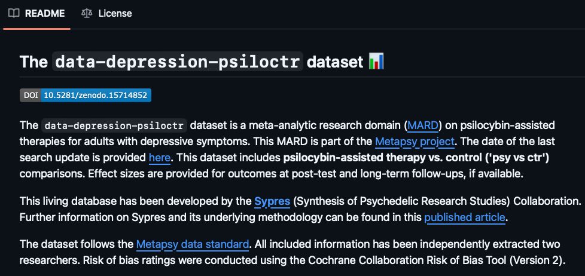
Task: Open the published article link
Action: coord(465,217)
